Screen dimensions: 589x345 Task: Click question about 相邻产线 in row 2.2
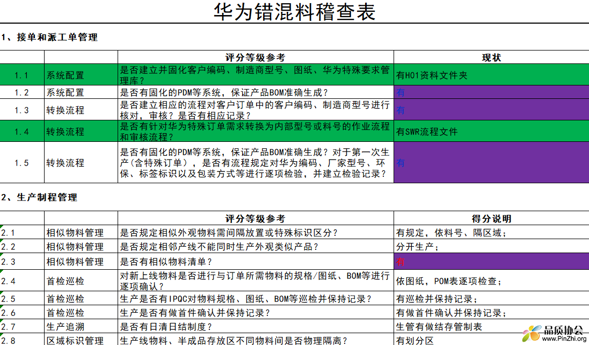(256, 246)
